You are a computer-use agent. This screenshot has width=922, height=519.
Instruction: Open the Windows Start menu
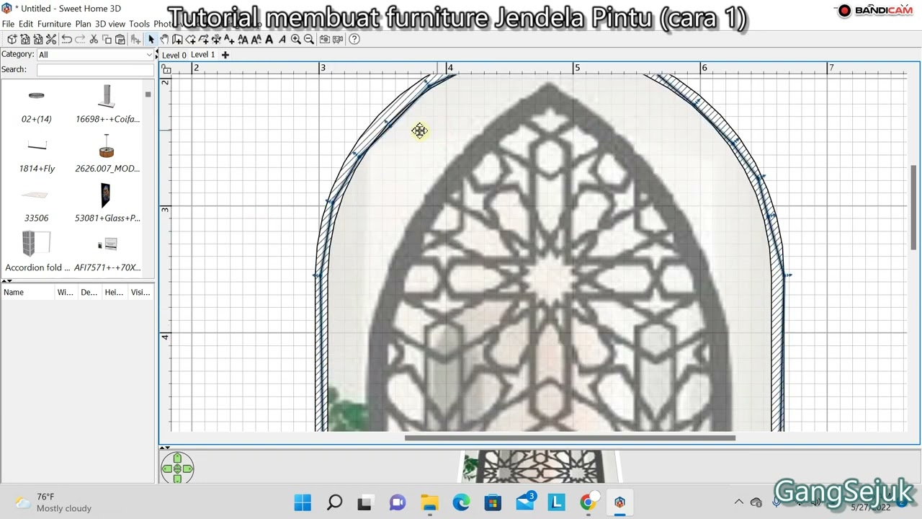tap(303, 502)
